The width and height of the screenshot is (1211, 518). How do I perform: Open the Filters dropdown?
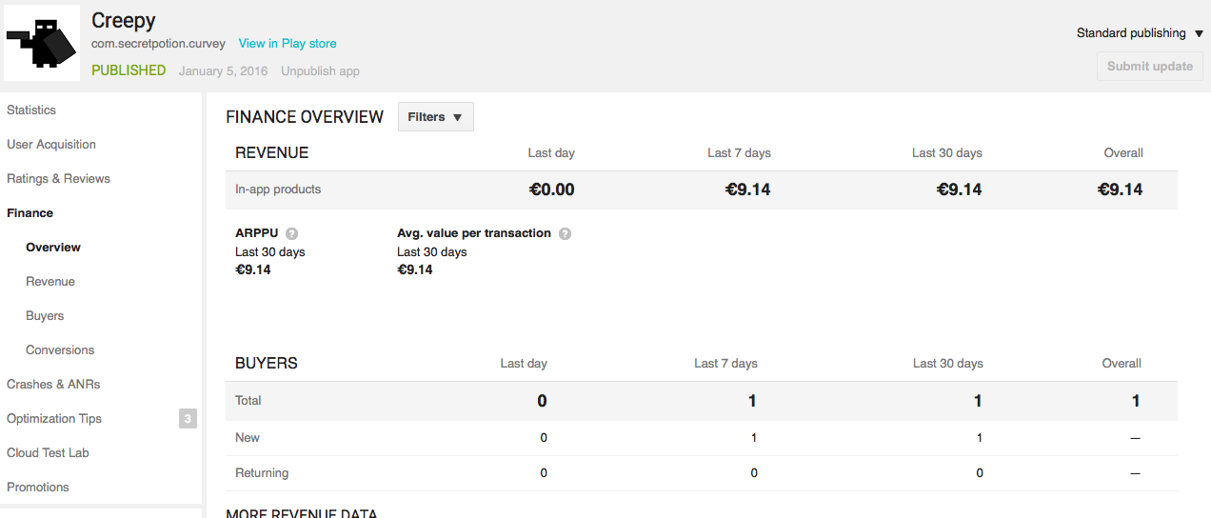[x=435, y=117]
